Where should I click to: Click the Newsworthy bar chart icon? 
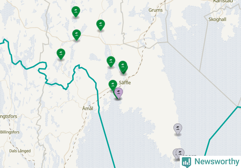pyautogui.click(x=186, y=162)
